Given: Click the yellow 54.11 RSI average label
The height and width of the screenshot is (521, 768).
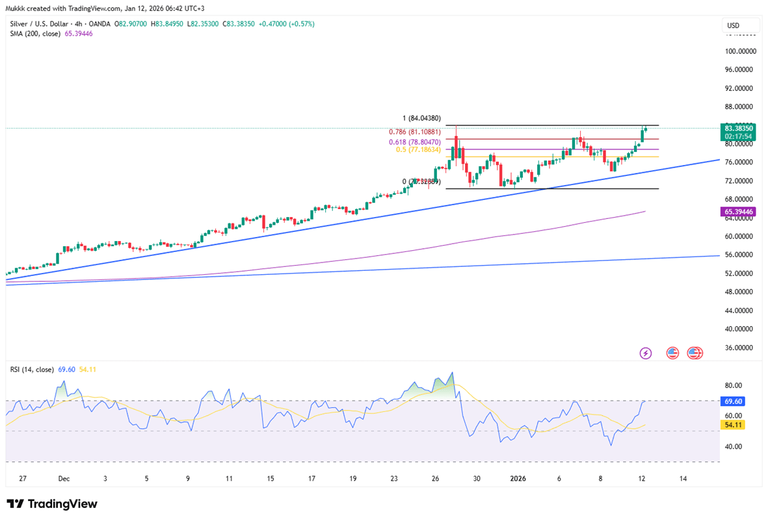Looking at the screenshot, I should click(x=734, y=424).
